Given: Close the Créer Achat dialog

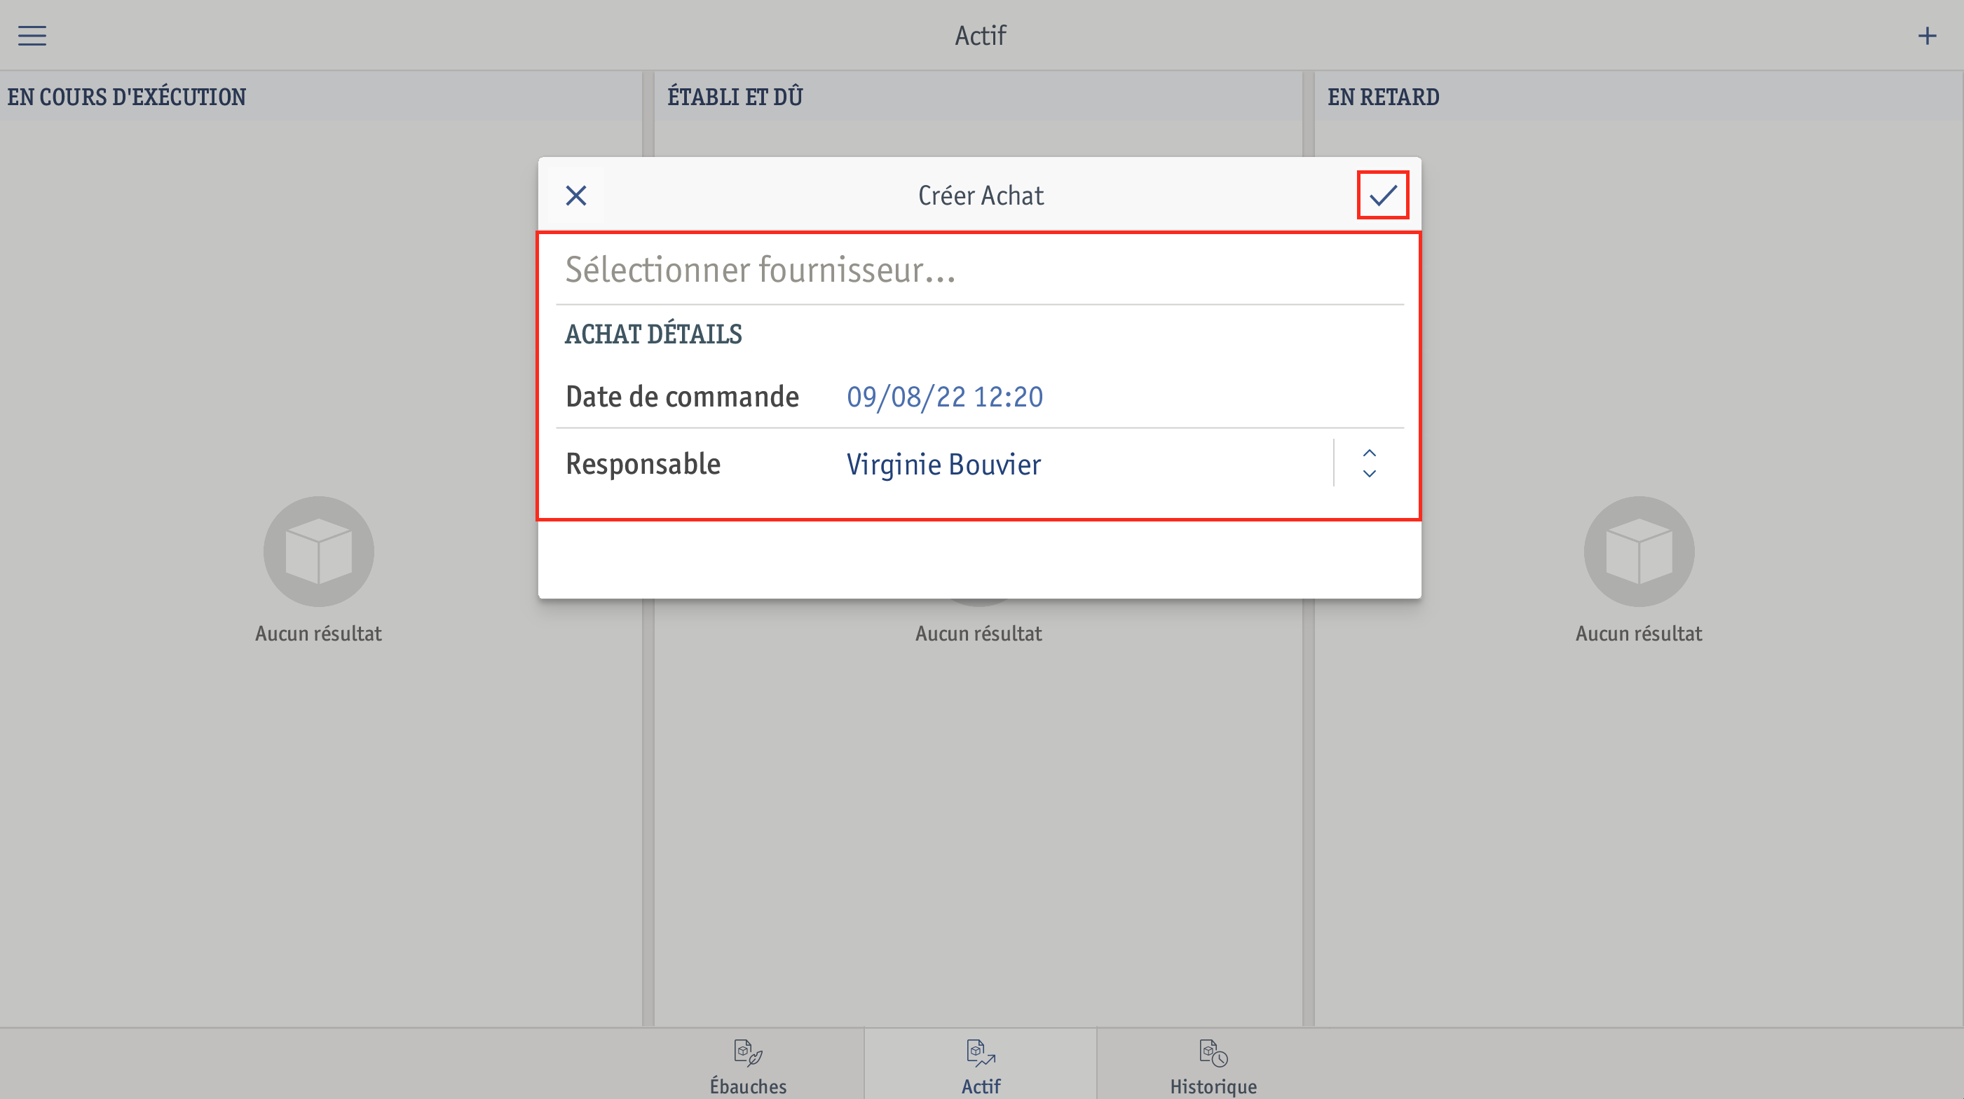Looking at the screenshot, I should point(576,196).
